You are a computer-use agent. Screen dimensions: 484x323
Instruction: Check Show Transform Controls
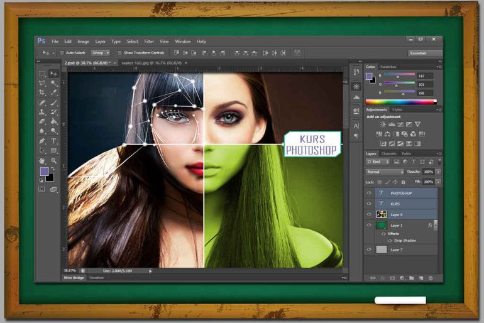pos(121,53)
